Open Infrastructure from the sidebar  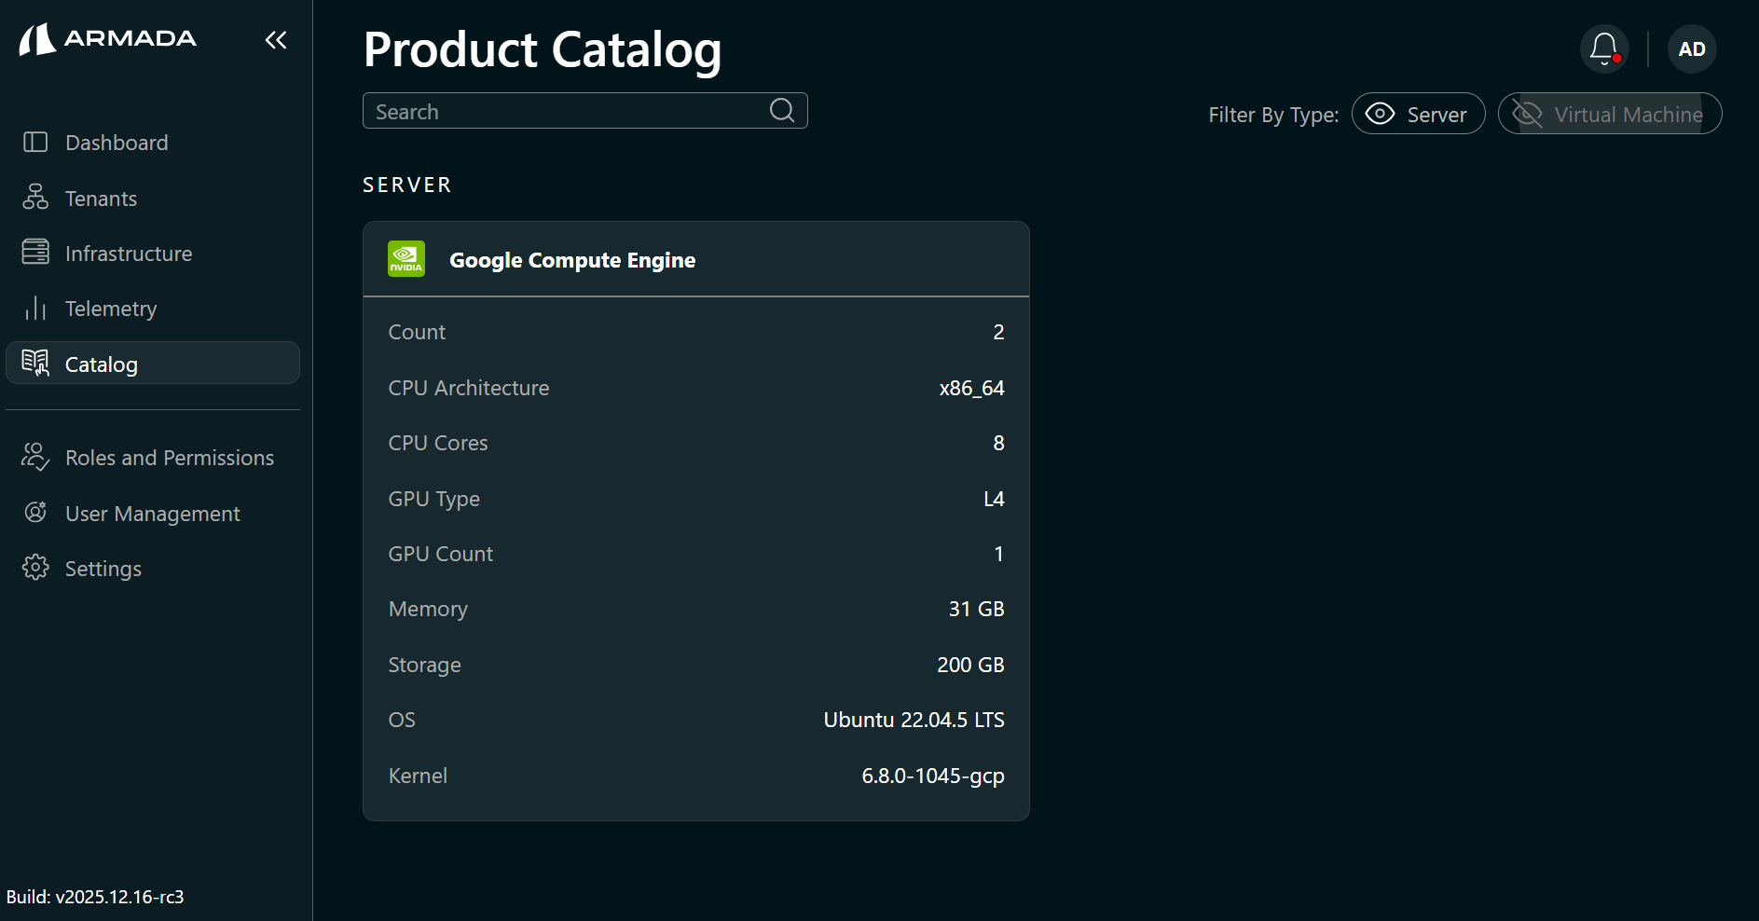[34, 253]
